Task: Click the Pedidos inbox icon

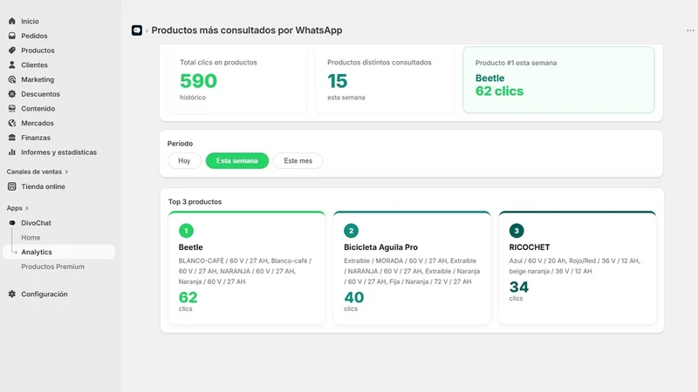Action: point(12,36)
